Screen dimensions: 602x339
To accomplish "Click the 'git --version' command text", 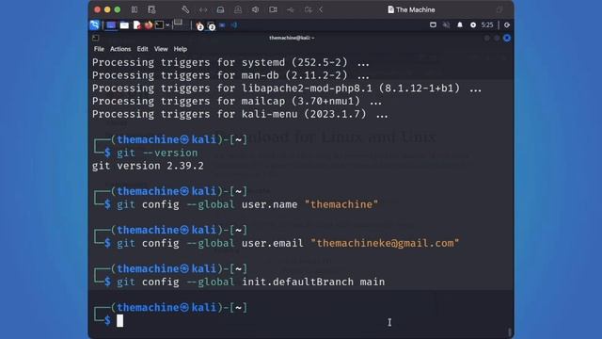I will point(157,153).
